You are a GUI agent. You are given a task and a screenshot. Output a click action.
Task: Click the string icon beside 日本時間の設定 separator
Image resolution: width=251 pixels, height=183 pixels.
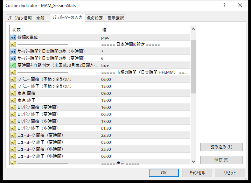click(13, 44)
